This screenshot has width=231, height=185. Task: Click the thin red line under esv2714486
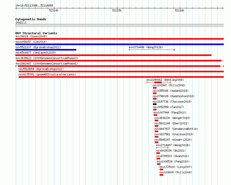point(152,50)
